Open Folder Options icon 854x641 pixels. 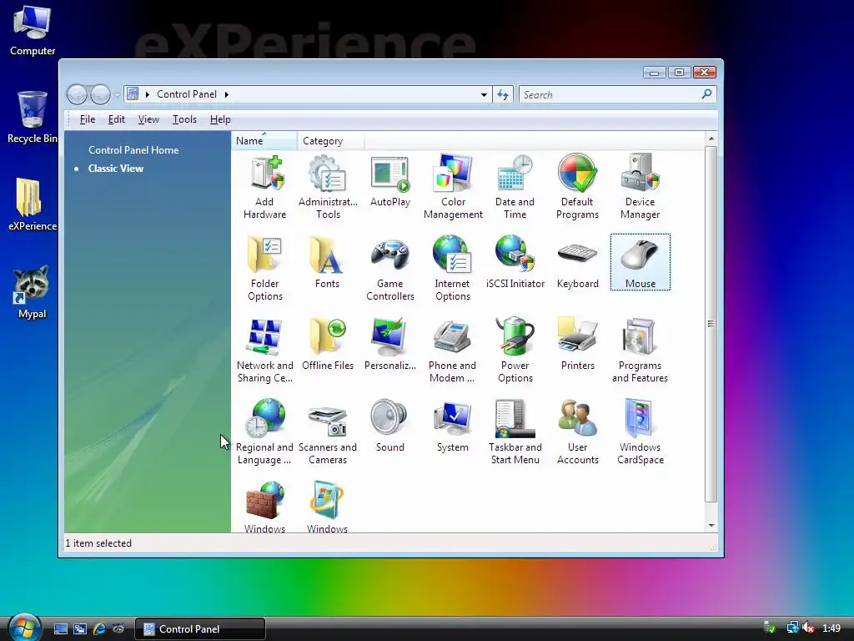pyautogui.click(x=264, y=268)
